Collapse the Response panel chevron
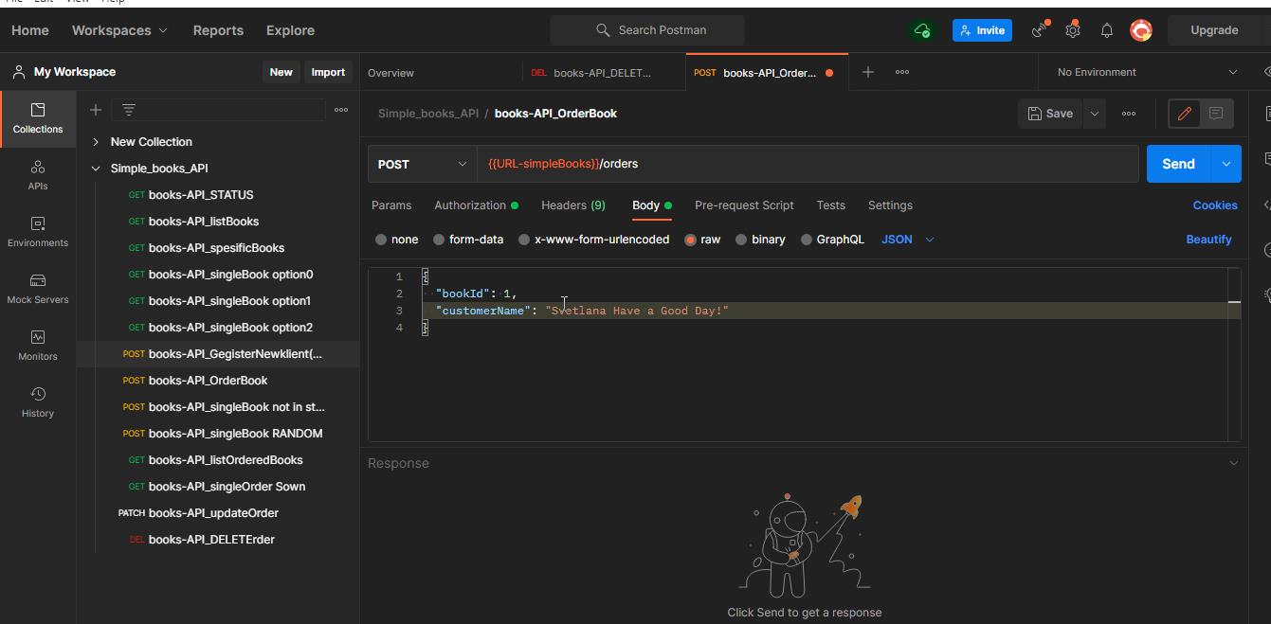 coord(1233,463)
